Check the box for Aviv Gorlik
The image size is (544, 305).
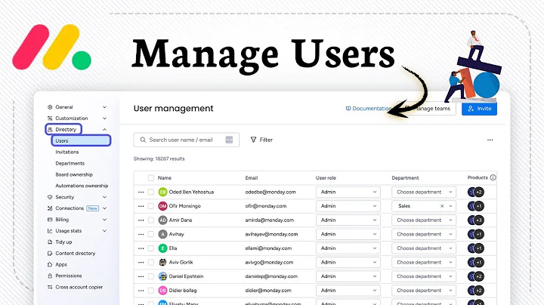point(151,263)
